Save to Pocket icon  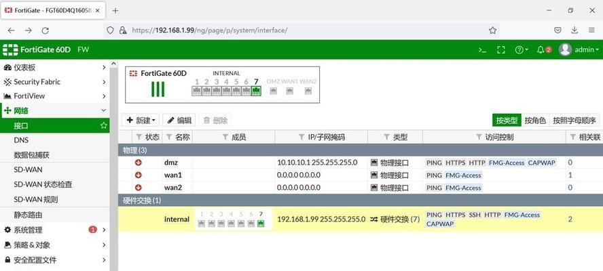pos(558,30)
